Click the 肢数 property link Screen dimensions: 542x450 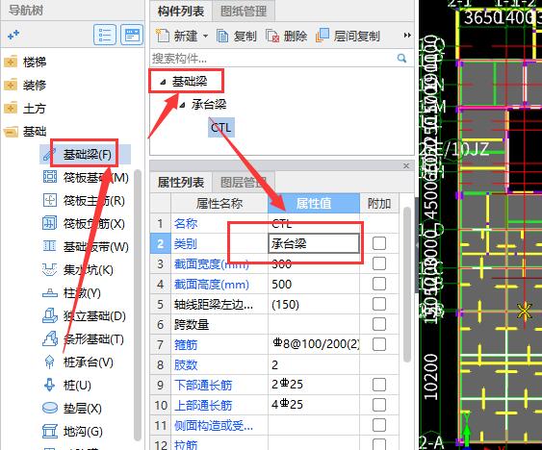(186, 364)
